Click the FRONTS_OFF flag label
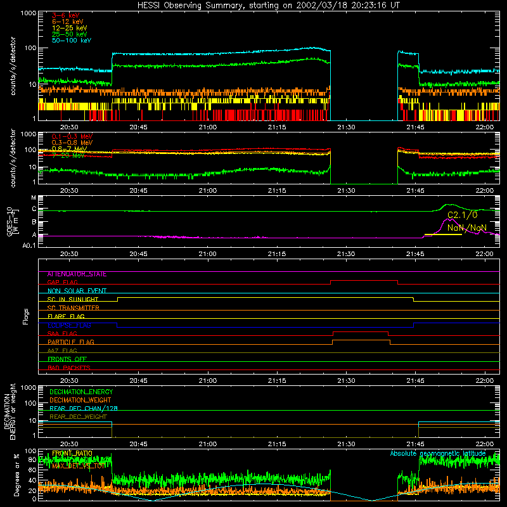 (67, 359)
